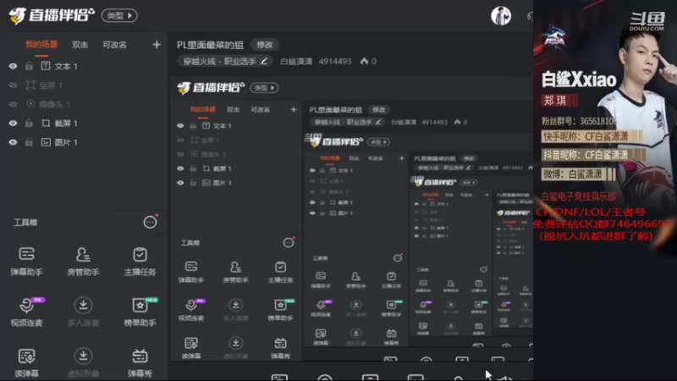The width and height of the screenshot is (677, 381).
Task: Click the text type icon of 文本 1
Action: point(46,66)
